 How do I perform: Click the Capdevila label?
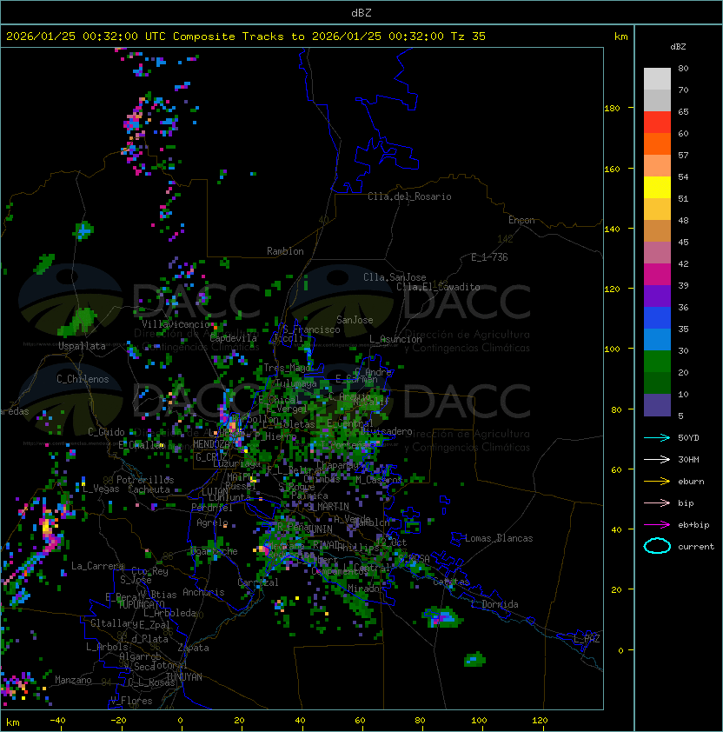pos(234,338)
